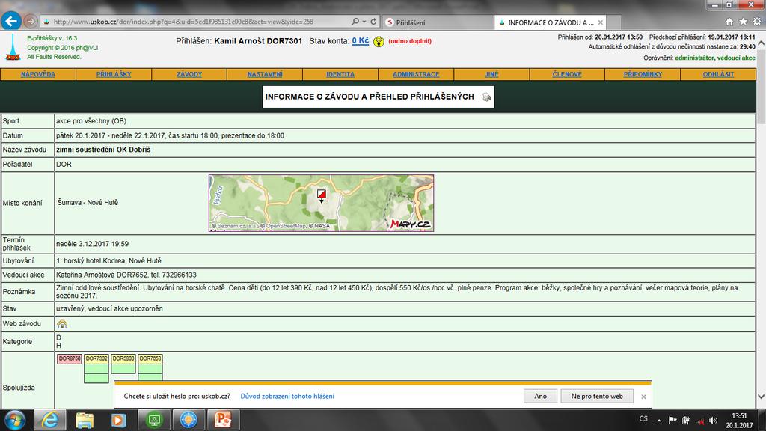Open the JINÉ menu
The image size is (766, 431).
(491, 74)
